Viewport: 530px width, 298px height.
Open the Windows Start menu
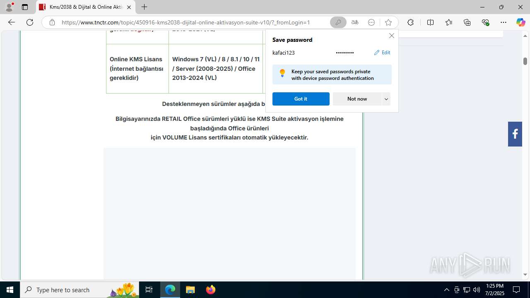[10, 290]
